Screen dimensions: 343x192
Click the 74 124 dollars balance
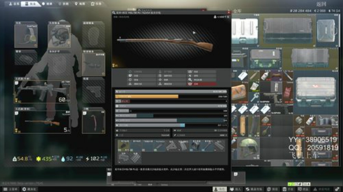click(x=334, y=10)
